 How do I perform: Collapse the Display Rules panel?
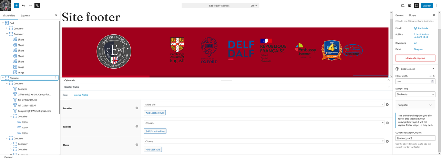[389, 87]
